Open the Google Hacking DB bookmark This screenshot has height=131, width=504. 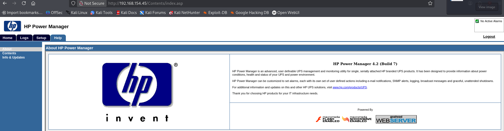250,13
